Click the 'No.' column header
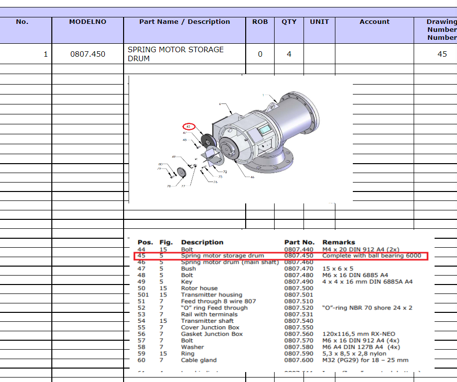The image size is (457, 382). tap(22, 22)
